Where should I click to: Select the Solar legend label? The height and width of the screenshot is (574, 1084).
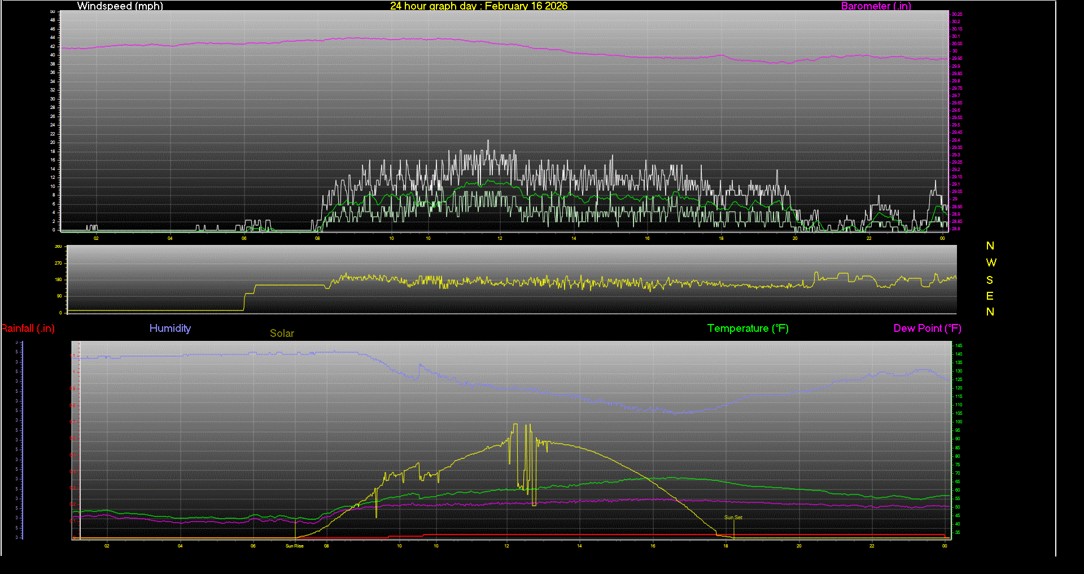coord(282,334)
